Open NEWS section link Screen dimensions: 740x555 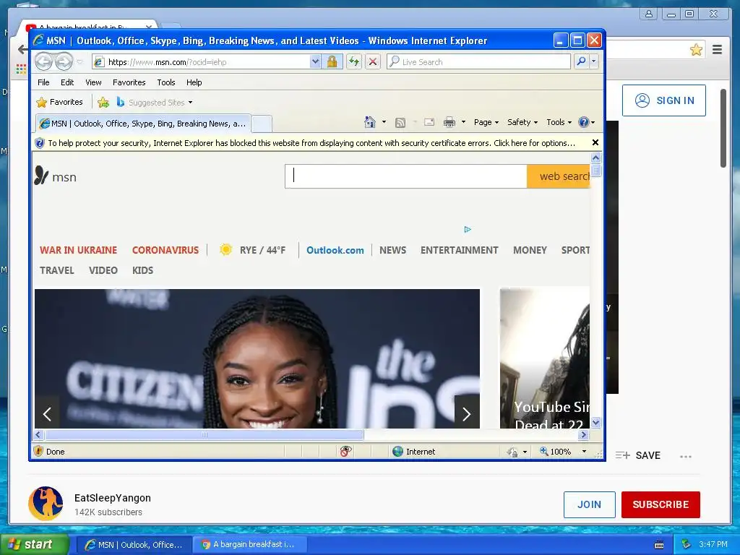pos(392,250)
